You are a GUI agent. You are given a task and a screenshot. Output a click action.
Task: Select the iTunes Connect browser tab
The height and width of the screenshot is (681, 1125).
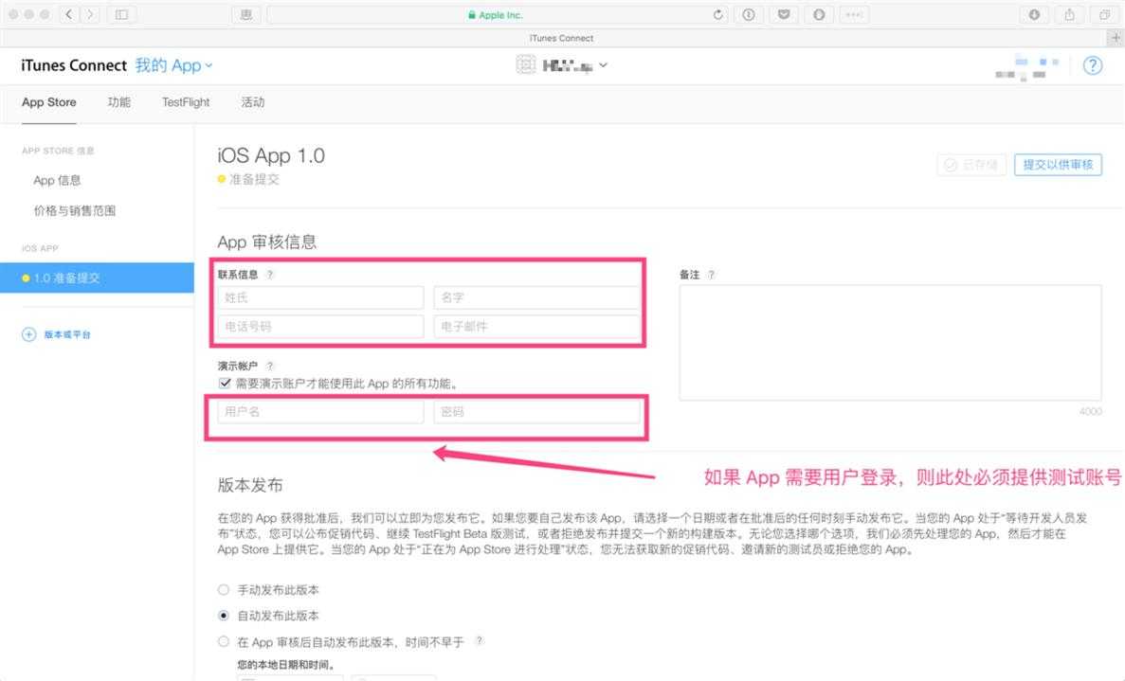(561, 38)
